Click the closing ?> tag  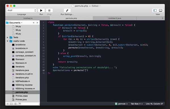click(49, 73)
